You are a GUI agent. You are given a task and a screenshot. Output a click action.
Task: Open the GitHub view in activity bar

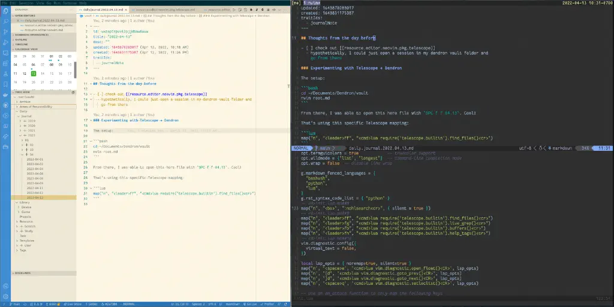(x=5, y=105)
